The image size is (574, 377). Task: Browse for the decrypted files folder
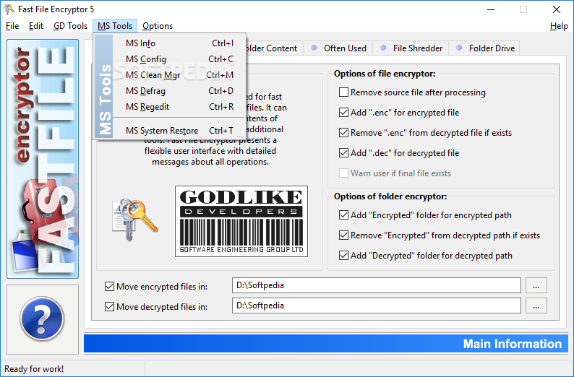tap(536, 305)
